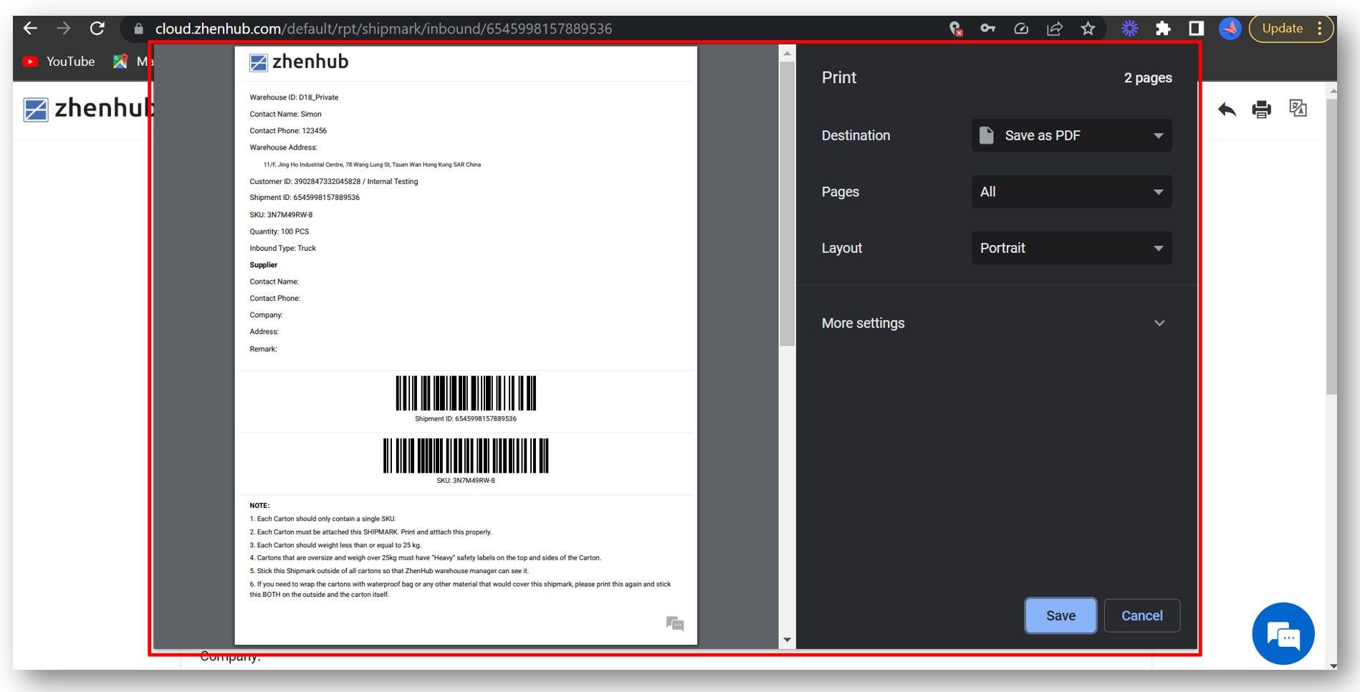Image resolution: width=1360 pixels, height=692 pixels.
Task: Click the "Warehouse ID: D18_Private" text
Action: pyautogui.click(x=294, y=97)
